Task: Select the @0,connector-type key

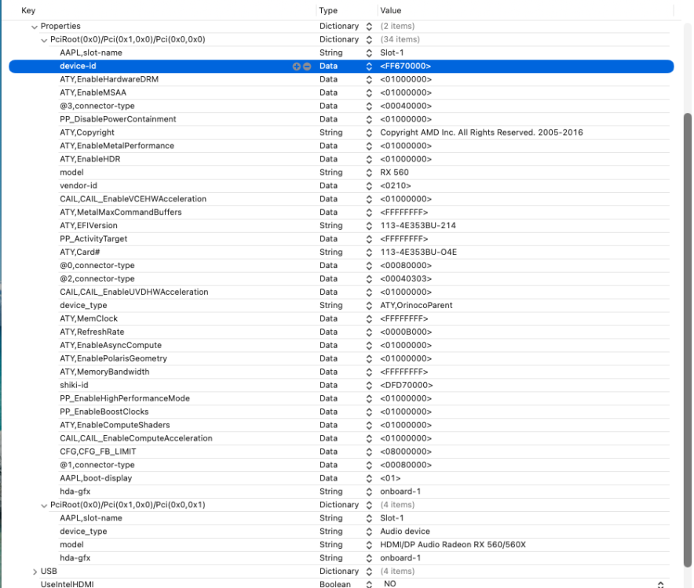Action: (x=97, y=265)
